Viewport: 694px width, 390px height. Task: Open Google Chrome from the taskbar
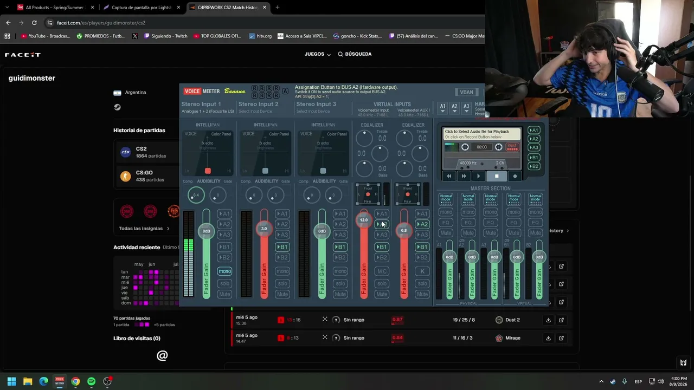click(75, 381)
